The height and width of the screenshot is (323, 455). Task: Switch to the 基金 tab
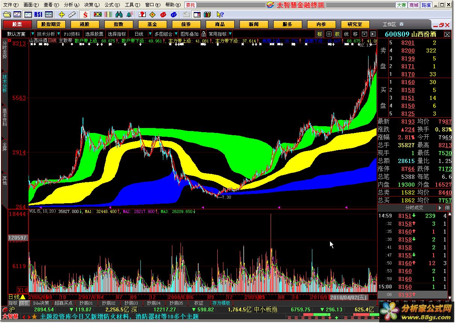pyautogui.click(x=152, y=24)
